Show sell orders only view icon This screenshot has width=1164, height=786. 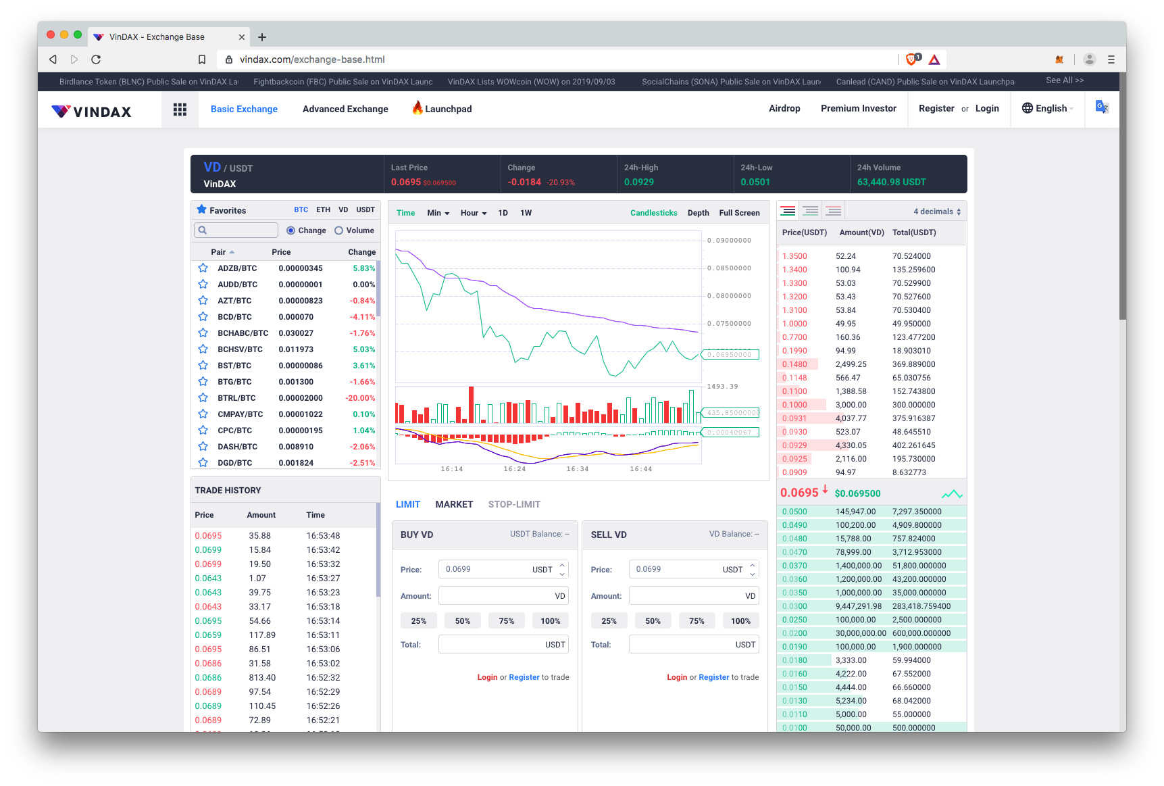pos(834,211)
